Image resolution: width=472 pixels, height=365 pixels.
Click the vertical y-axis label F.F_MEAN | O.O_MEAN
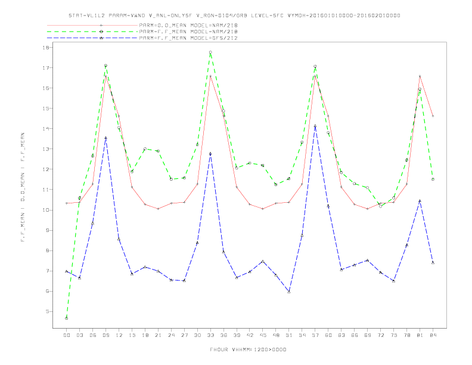point(23,187)
